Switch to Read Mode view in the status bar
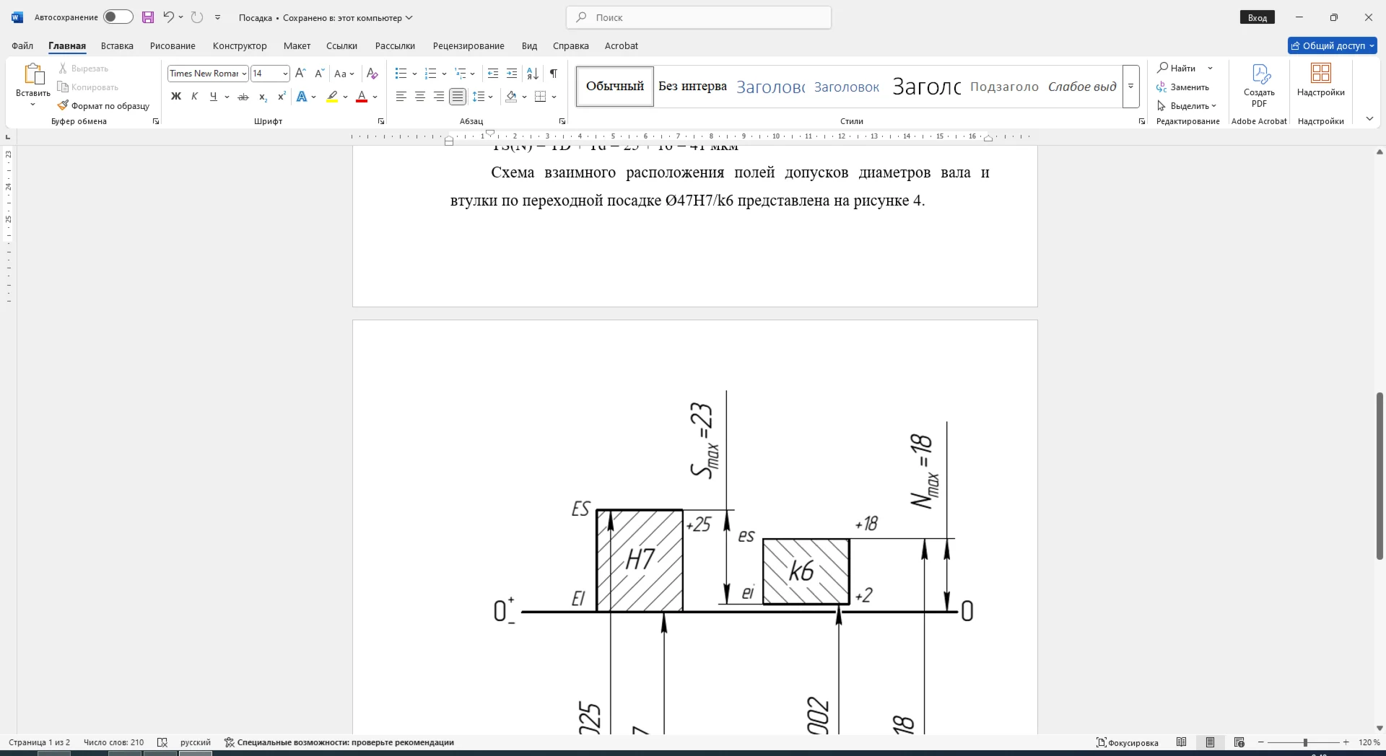 [x=1182, y=742]
